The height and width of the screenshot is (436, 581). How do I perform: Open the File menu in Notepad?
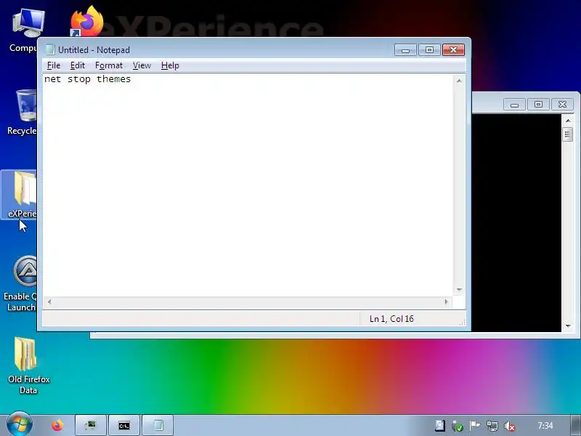point(54,65)
